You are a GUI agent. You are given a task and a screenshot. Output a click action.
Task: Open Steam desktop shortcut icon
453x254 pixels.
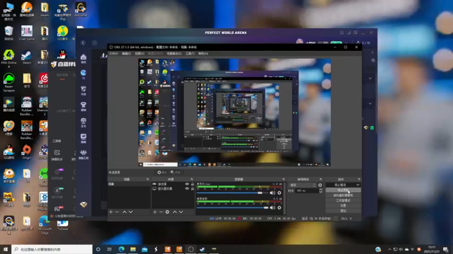click(27, 57)
